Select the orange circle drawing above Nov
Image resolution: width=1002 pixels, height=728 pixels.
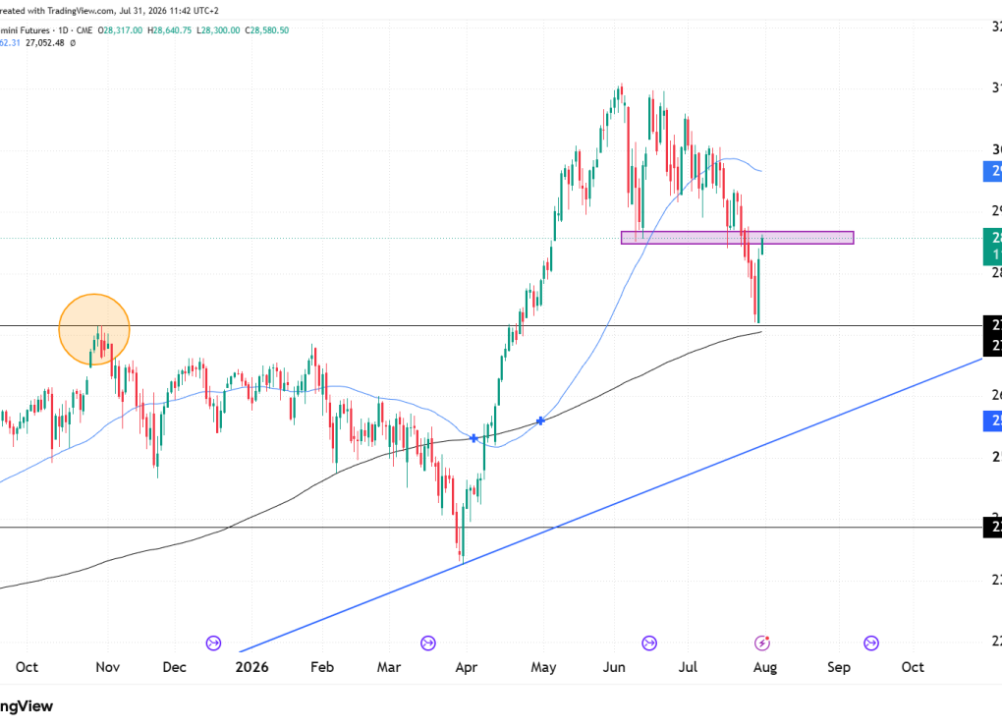coord(94,330)
